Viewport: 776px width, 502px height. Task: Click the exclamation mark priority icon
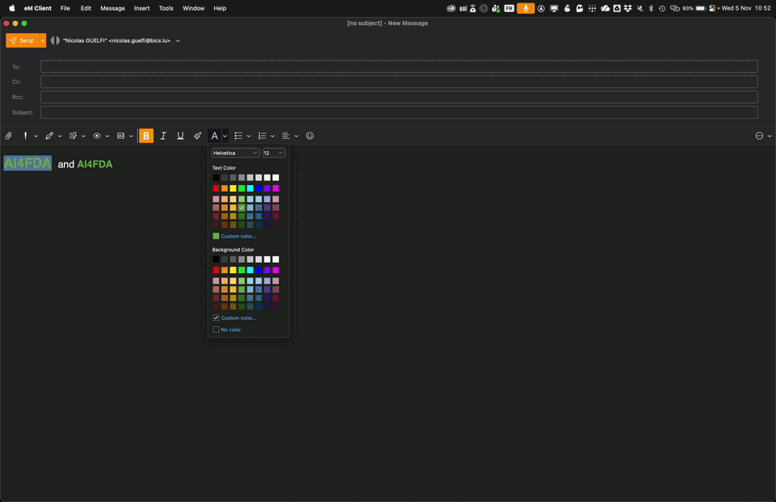click(x=26, y=136)
